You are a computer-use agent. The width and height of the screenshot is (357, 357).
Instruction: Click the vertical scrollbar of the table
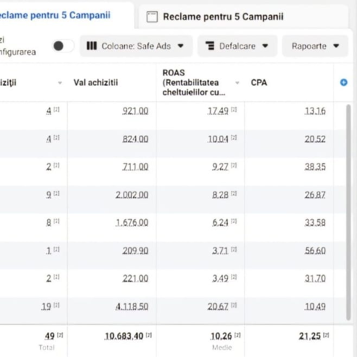click(349, 212)
